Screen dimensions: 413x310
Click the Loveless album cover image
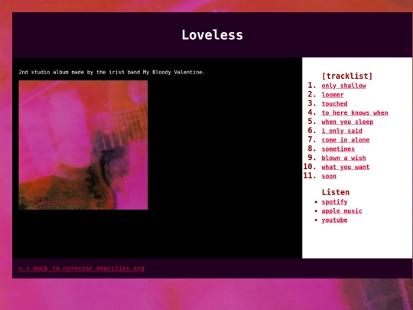(x=83, y=145)
